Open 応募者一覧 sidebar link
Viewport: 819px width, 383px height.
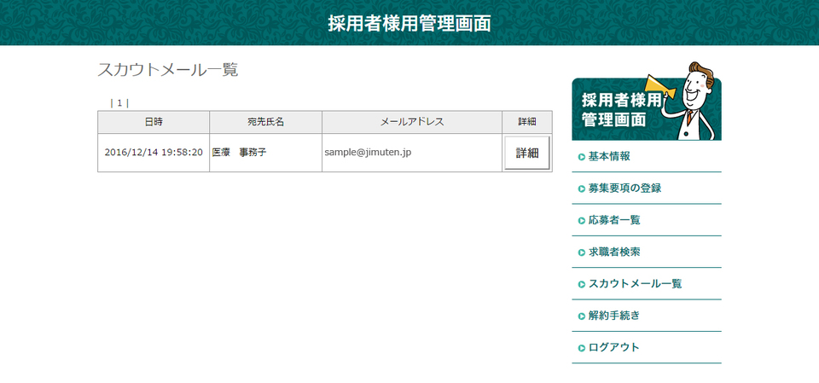point(614,220)
